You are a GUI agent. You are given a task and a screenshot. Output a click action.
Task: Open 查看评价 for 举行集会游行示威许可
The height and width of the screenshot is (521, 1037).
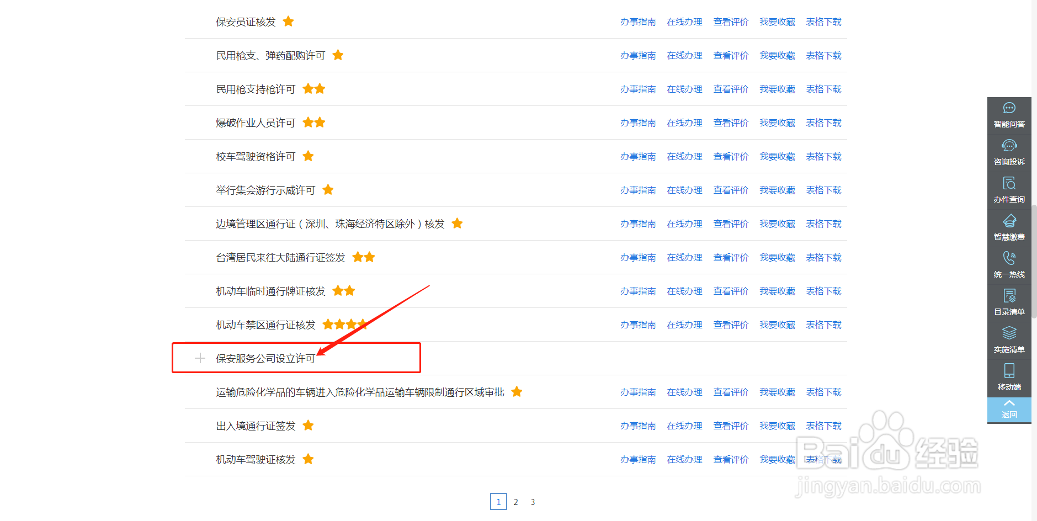tap(731, 190)
